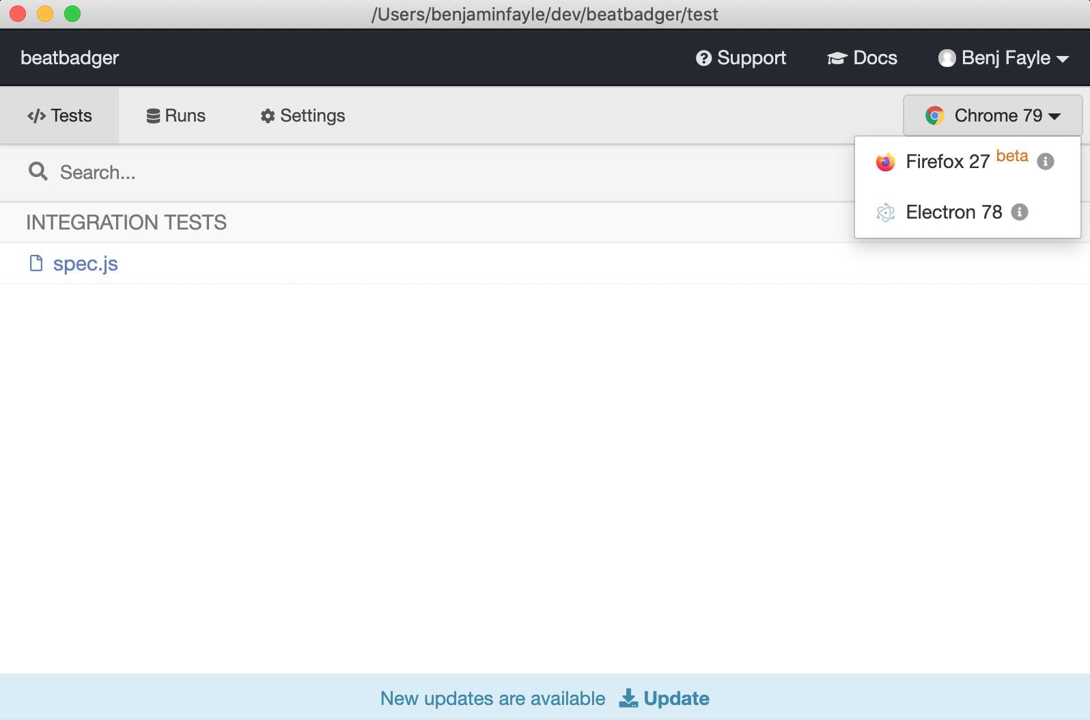Open the Settings tab

[x=303, y=115]
